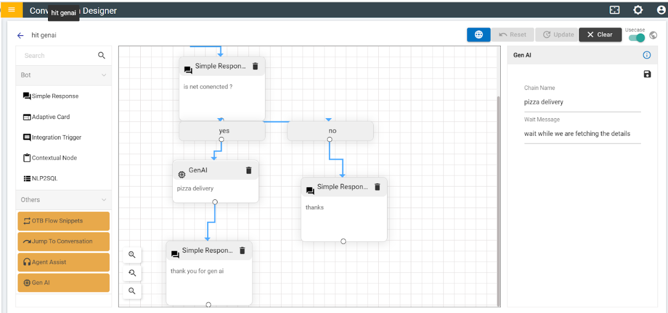668x313 pixels.
Task: Click chat icon on 'is net conencted ?' node
Action: 188,70
